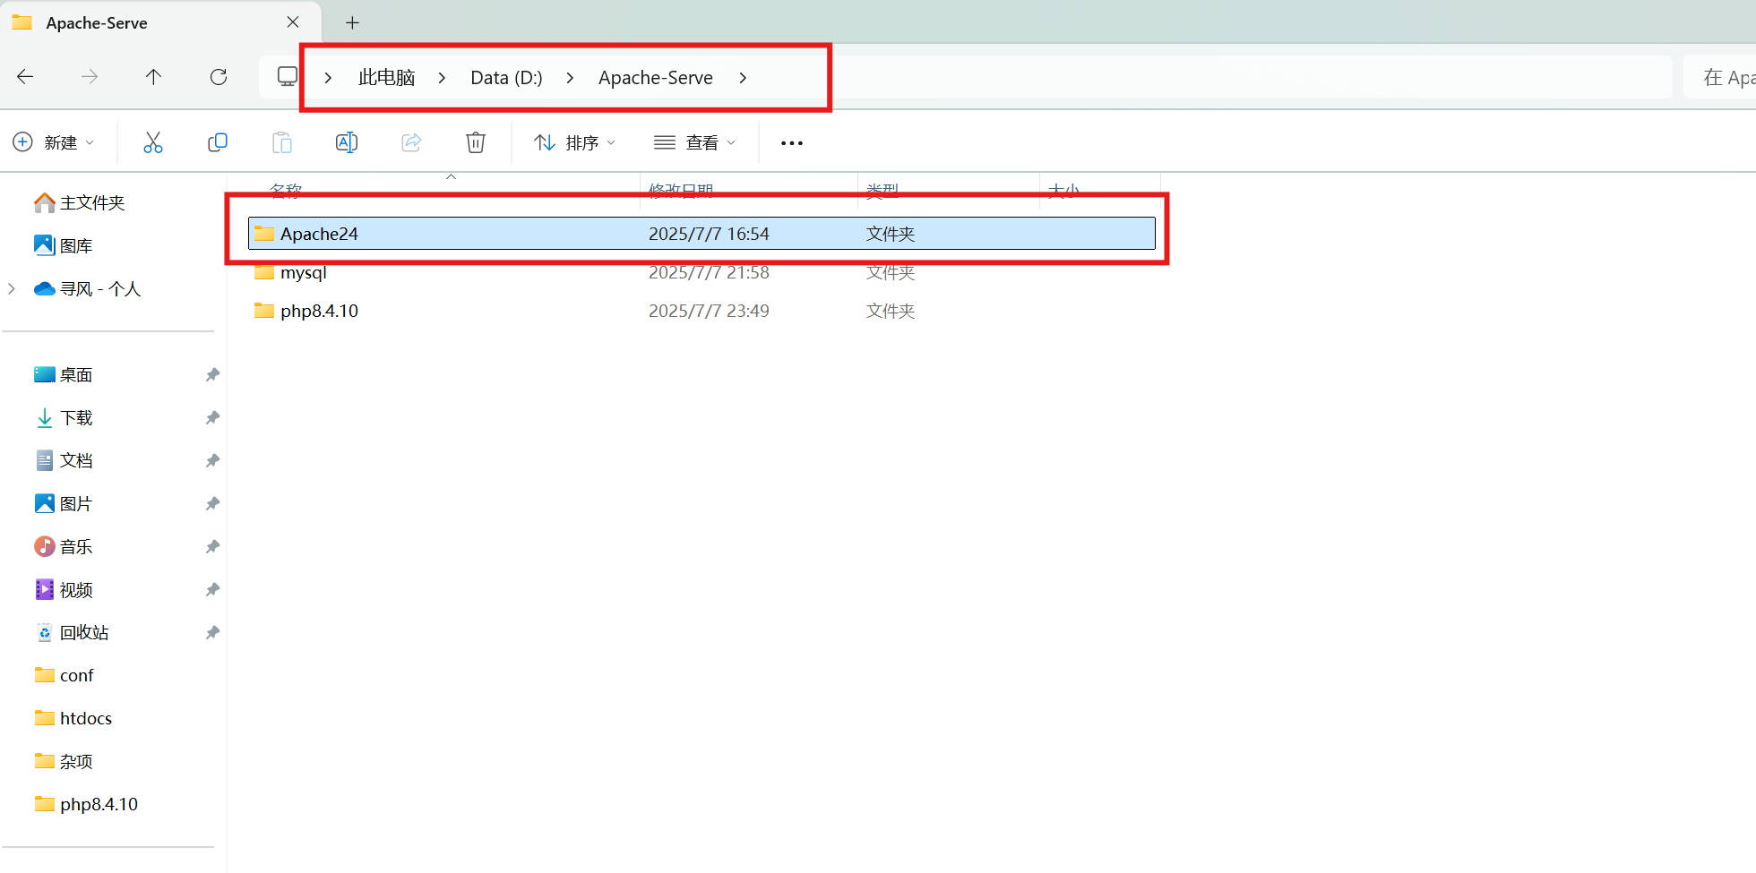Unpin 音乐 from quick access
Image resolution: width=1756 pixels, height=873 pixels.
click(x=212, y=546)
